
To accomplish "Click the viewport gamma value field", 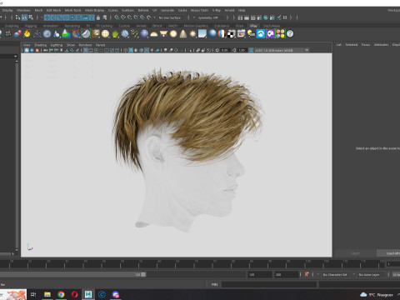I will point(242,50).
